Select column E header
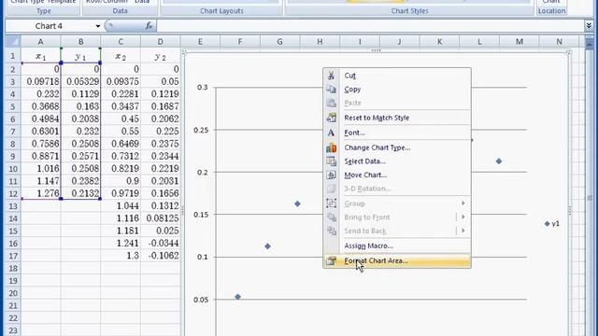Image resolution: width=598 pixels, height=336 pixels. 200,41
